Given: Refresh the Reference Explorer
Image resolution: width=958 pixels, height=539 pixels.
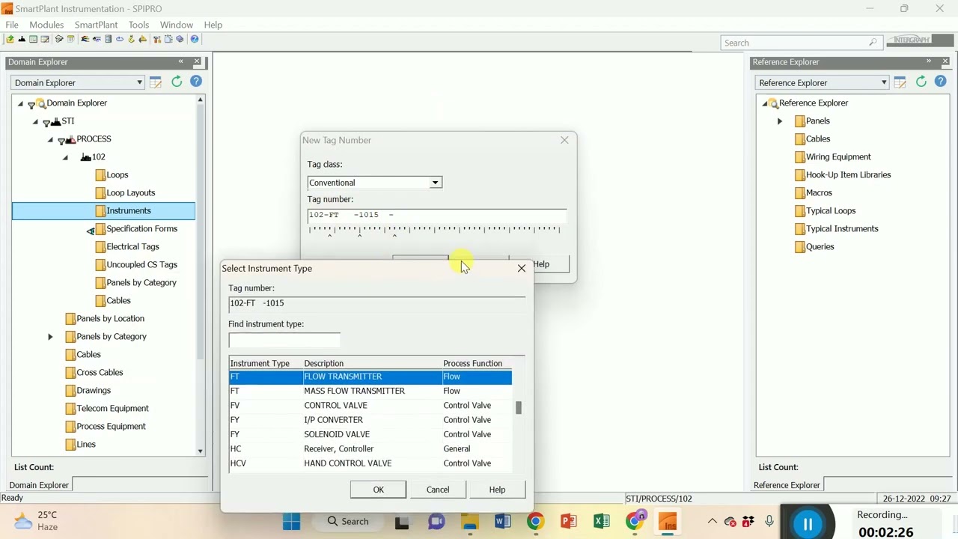Looking at the screenshot, I should point(921,82).
